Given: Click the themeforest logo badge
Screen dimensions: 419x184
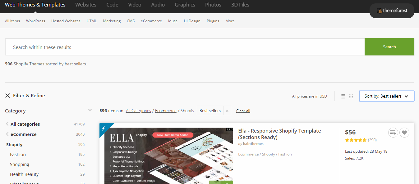Looking at the screenshot, I should 392,11.
